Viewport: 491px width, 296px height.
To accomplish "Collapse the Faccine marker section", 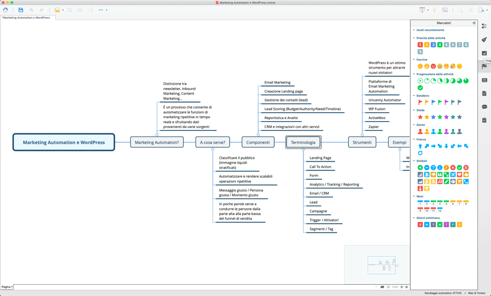I will [x=414, y=59].
